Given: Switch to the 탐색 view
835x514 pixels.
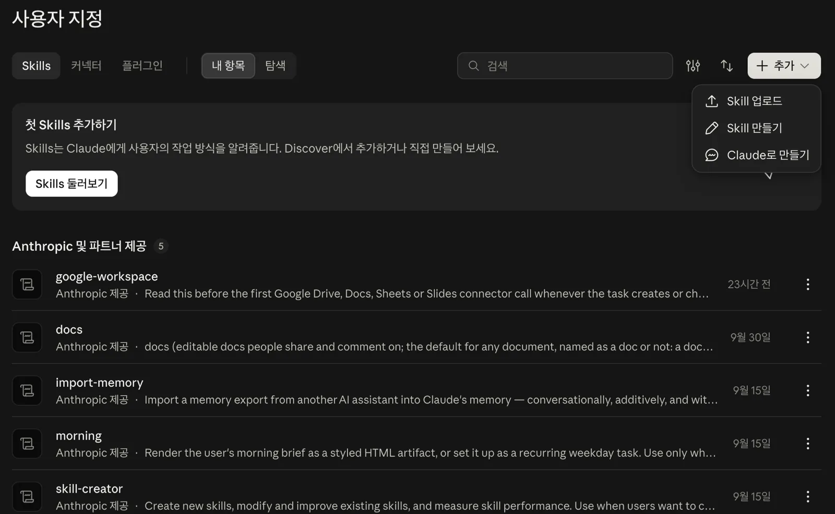Looking at the screenshot, I should click(x=275, y=66).
